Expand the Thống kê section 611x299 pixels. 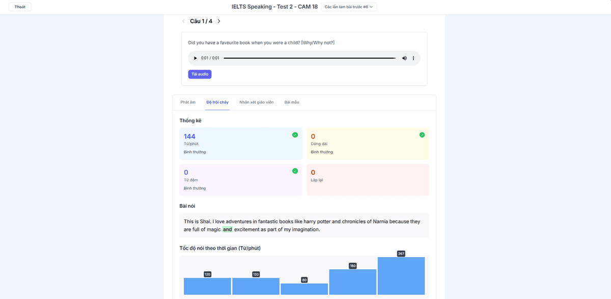click(191, 121)
